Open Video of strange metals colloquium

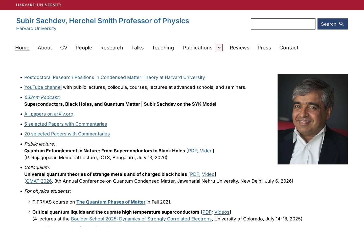point(208,174)
